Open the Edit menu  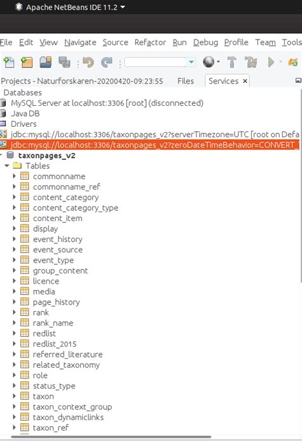(26, 43)
